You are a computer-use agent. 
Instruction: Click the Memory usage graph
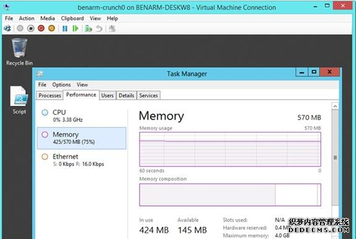(230, 149)
